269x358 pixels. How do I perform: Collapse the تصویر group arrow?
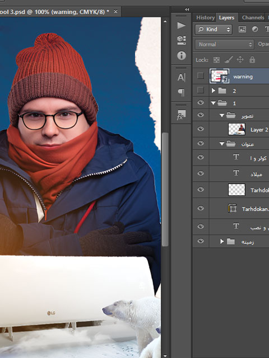pyautogui.click(x=221, y=116)
